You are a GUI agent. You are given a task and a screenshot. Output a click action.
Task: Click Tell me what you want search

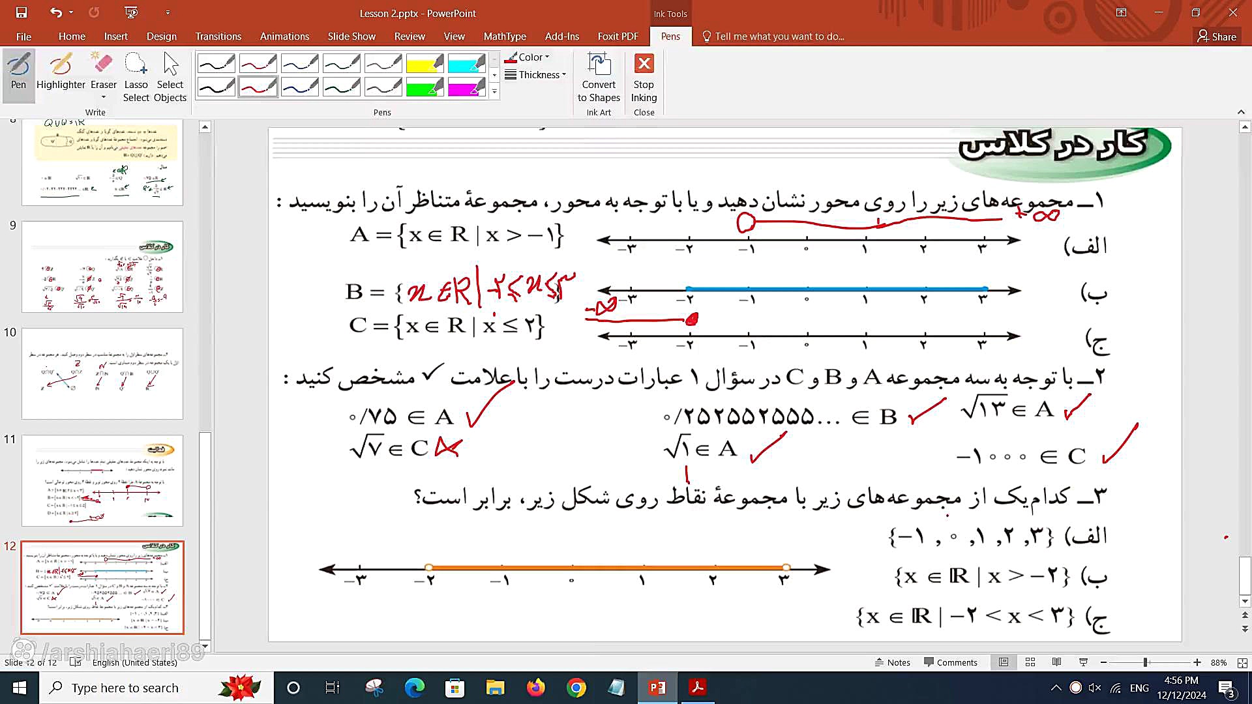779,37
